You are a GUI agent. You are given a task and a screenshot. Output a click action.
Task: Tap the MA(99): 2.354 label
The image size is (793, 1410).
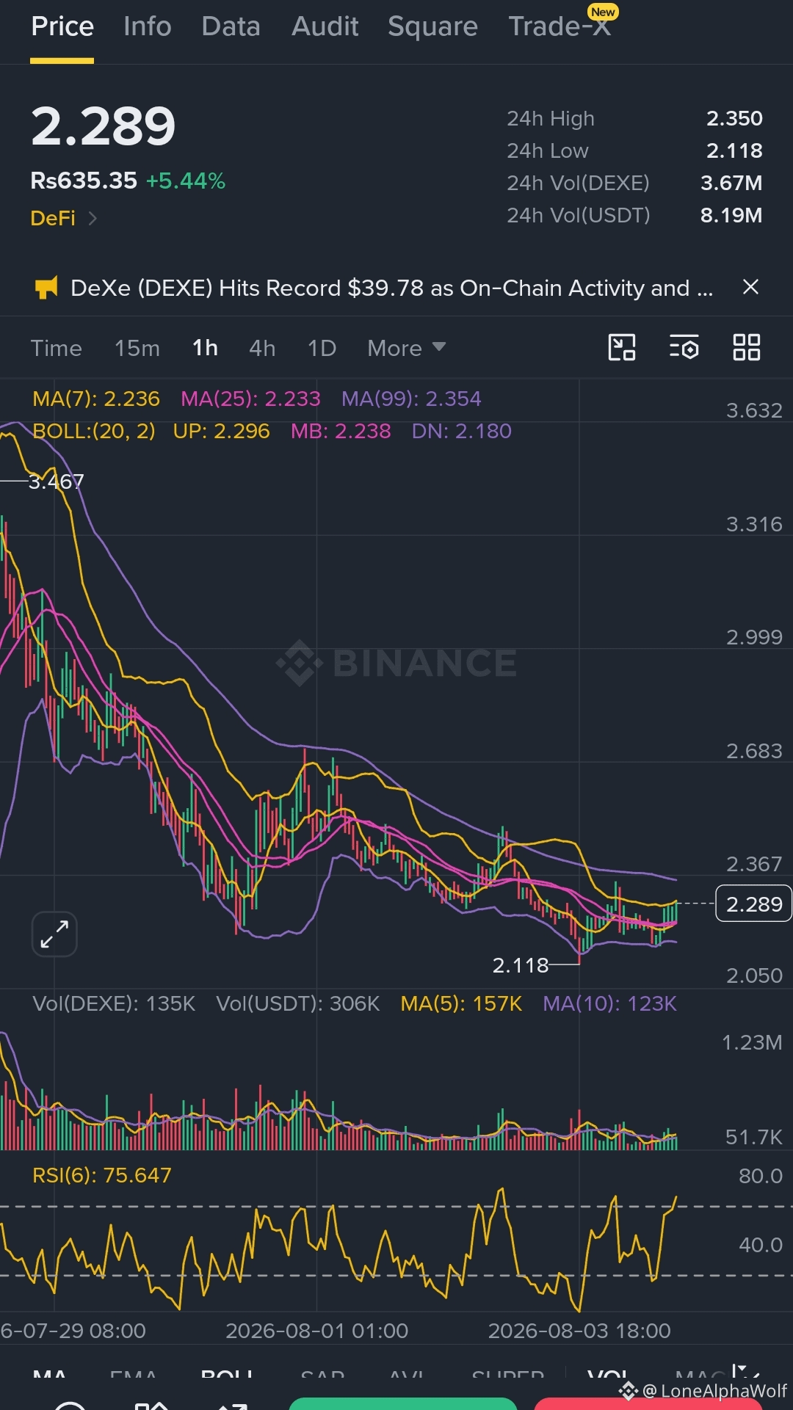click(411, 399)
